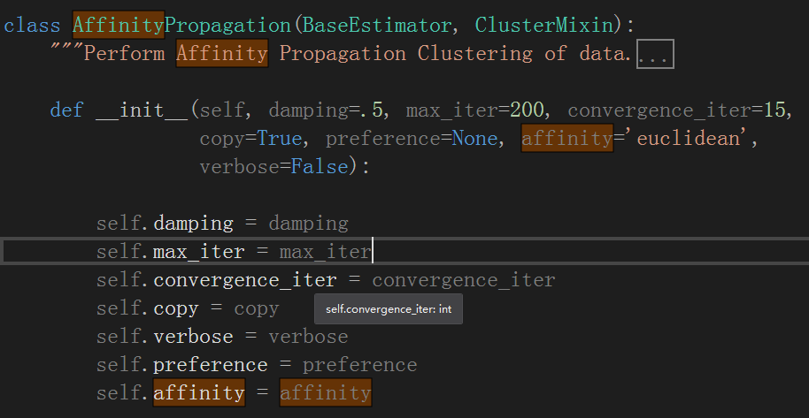Click the __init__ method name
The height and width of the screenshot is (418, 809).
coord(143,110)
